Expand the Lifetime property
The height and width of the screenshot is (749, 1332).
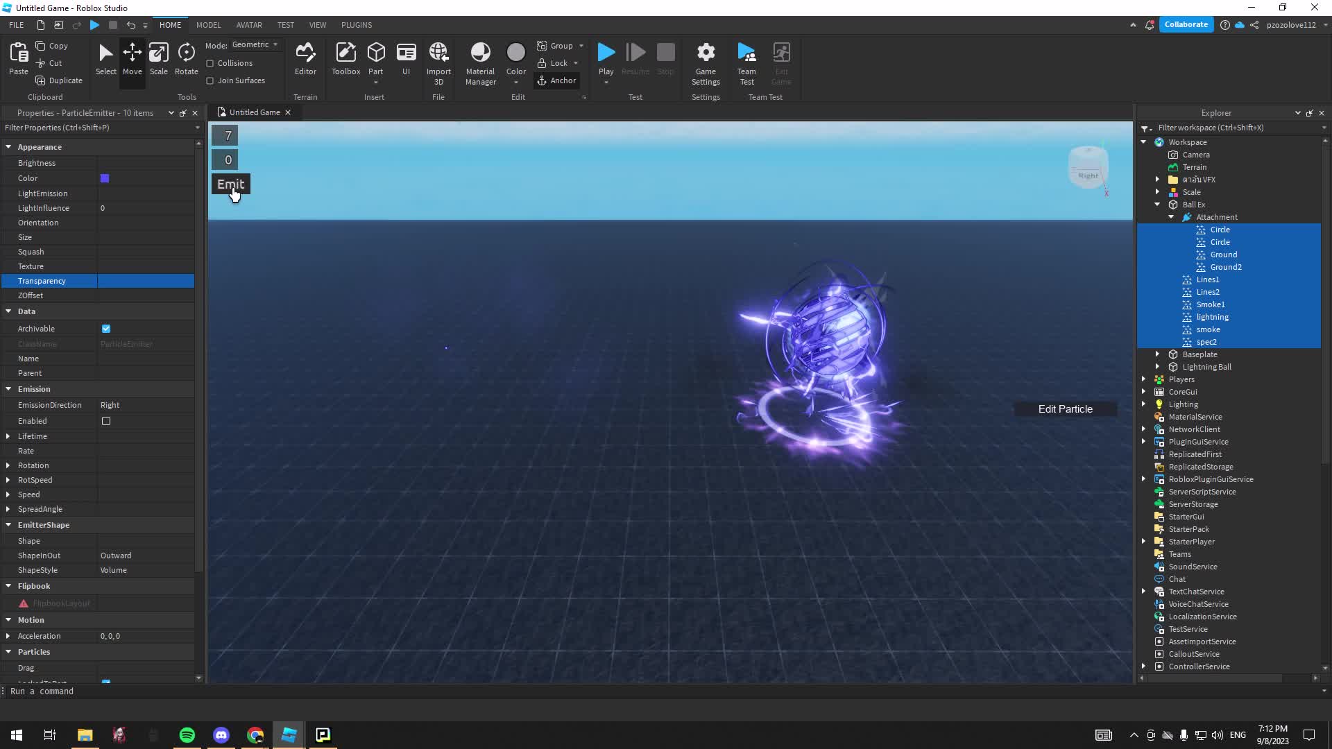click(x=8, y=436)
